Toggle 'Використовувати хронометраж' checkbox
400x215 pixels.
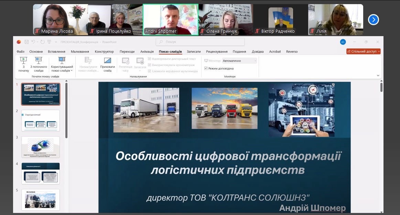[149, 65]
